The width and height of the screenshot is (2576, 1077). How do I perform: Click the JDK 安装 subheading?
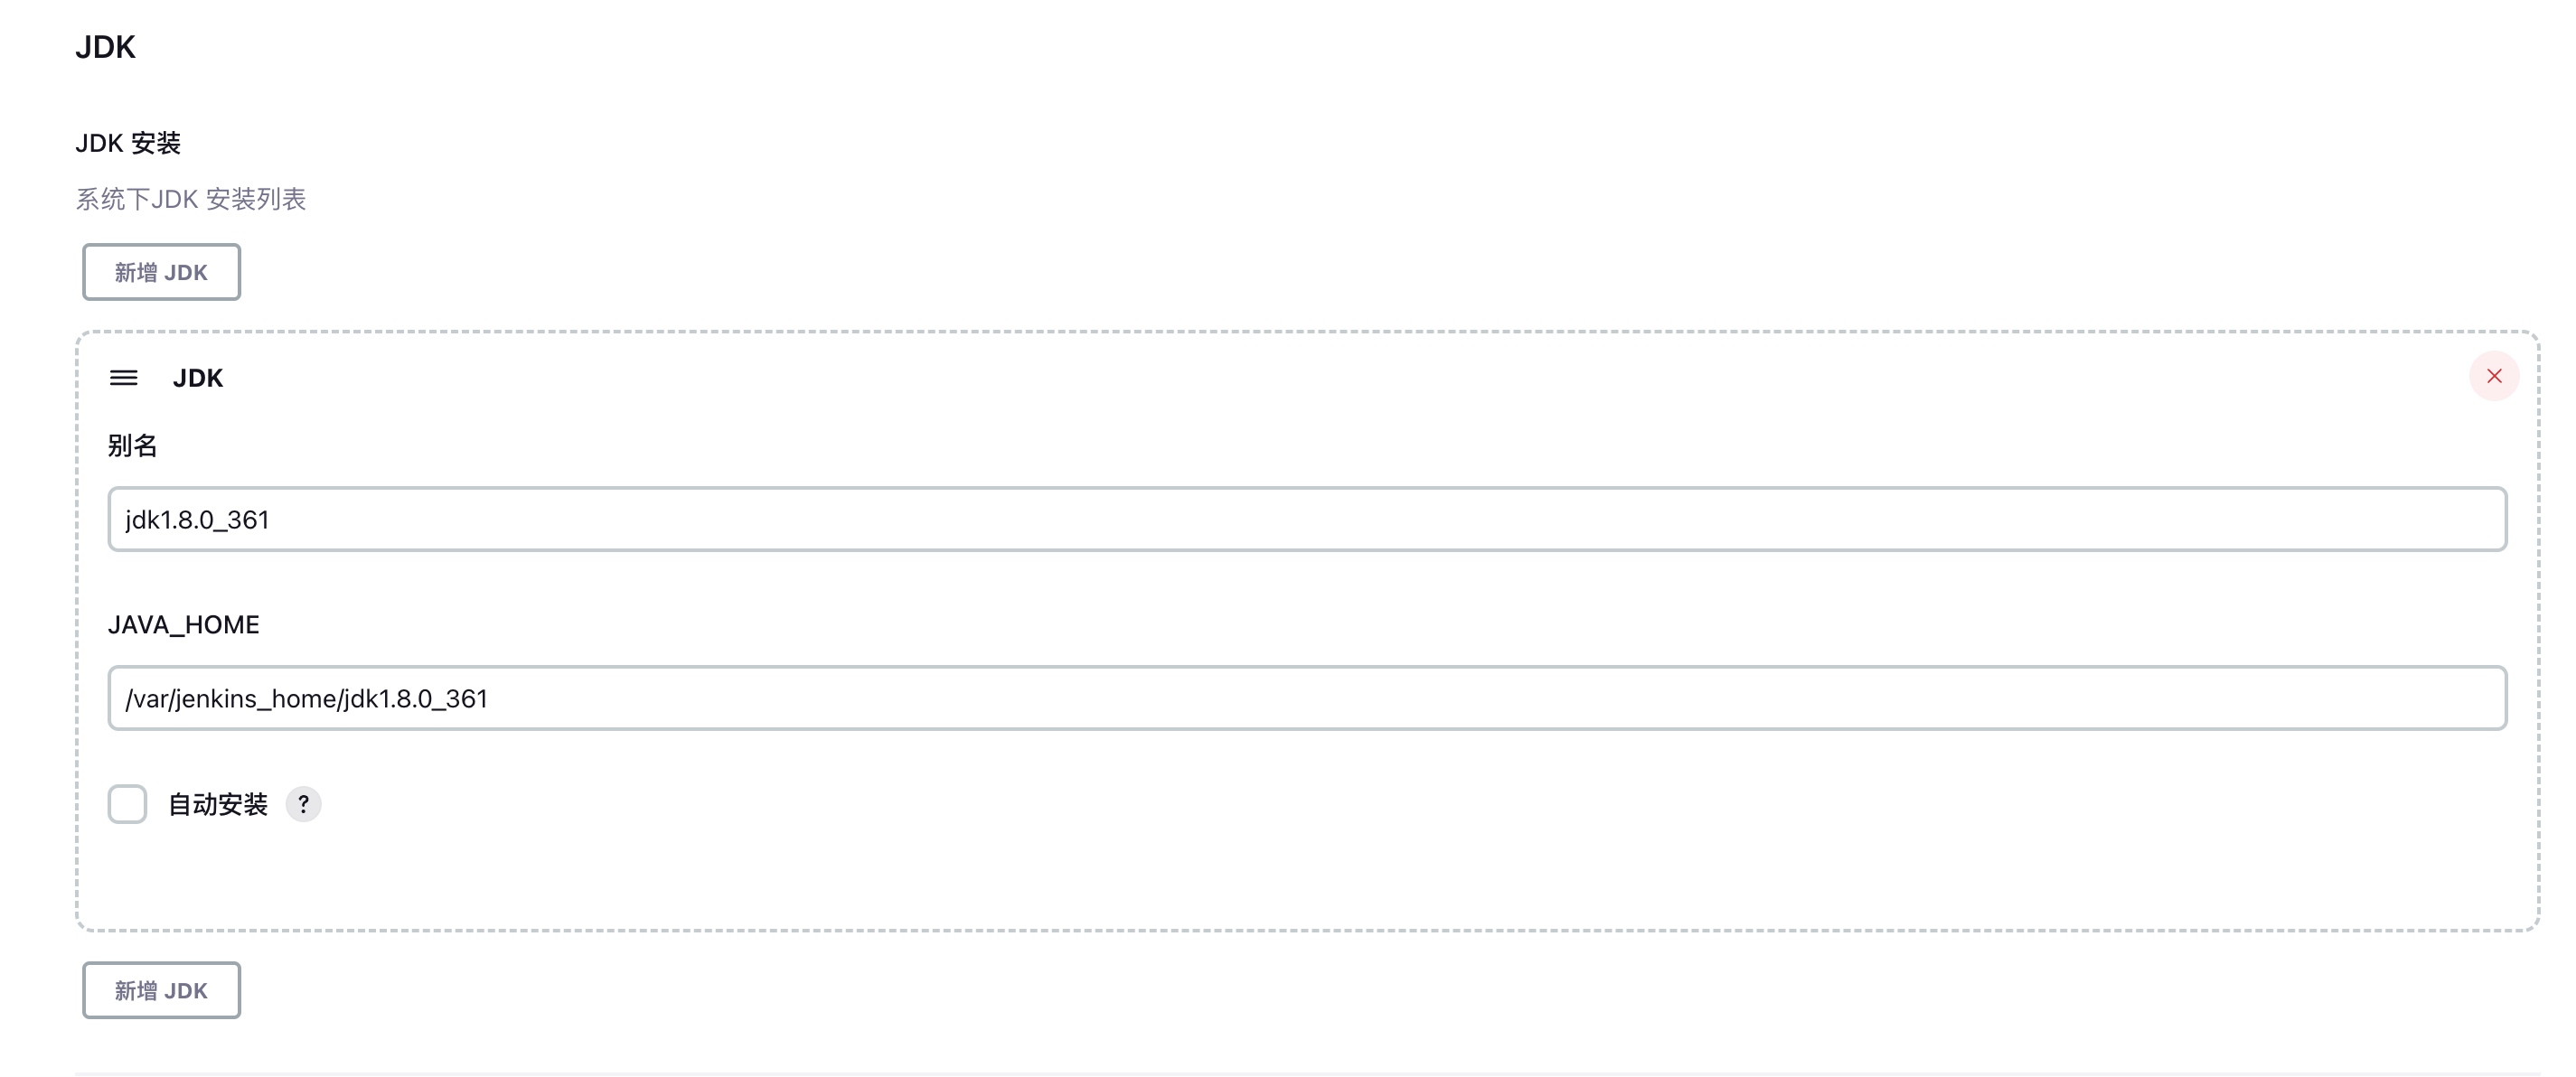click(x=128, y=143)
